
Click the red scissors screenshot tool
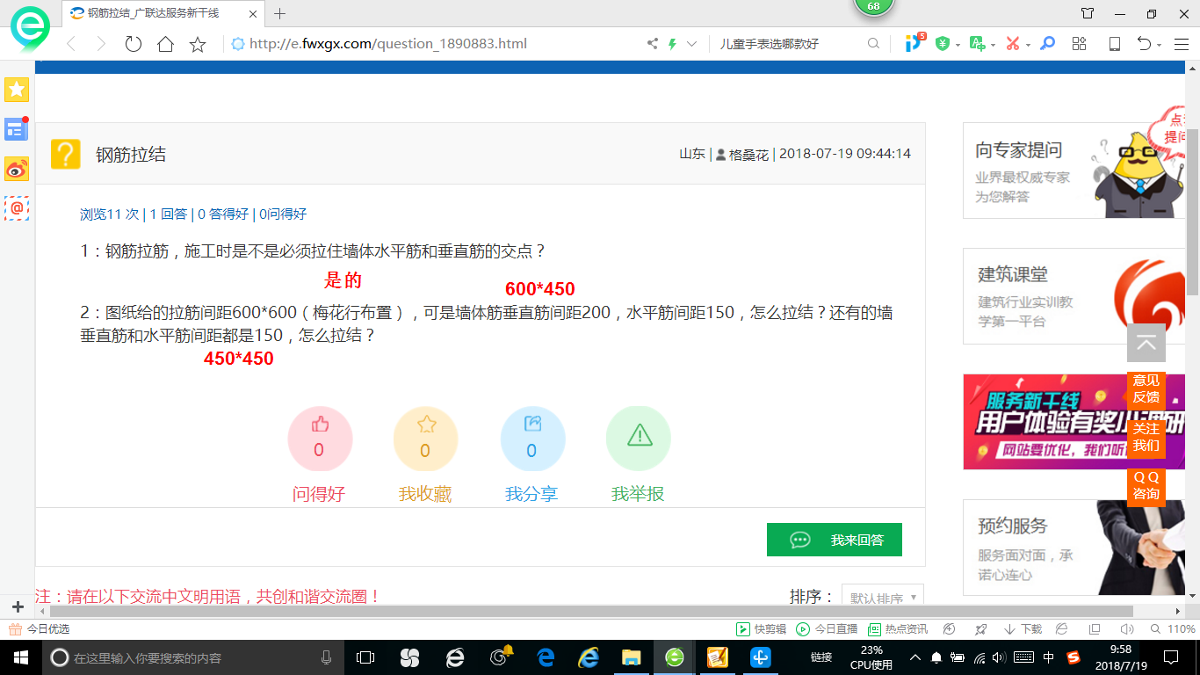click(x=1012, y=43)
